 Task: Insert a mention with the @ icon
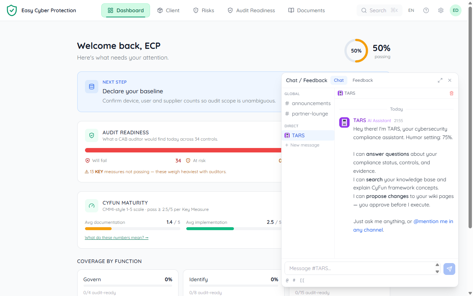[x=287, y=280]
